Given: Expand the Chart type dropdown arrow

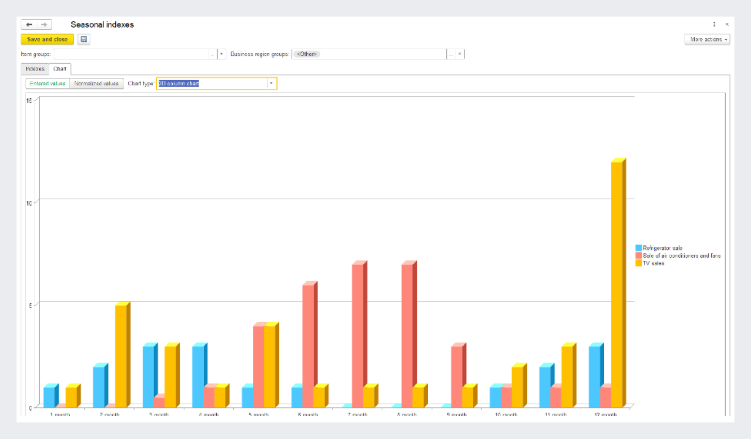Looking at the screenshot, I should [271, 83].
